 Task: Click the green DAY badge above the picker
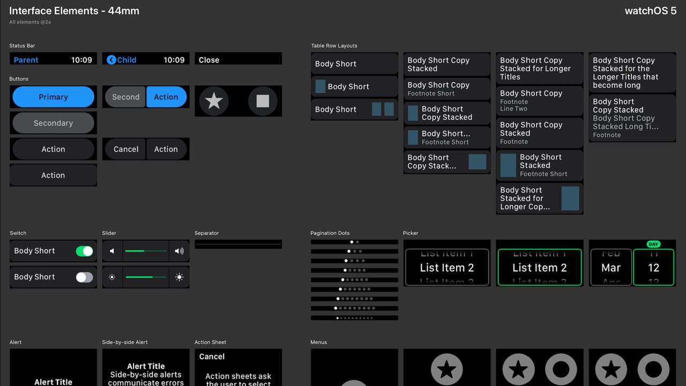(x=653, y=244)
